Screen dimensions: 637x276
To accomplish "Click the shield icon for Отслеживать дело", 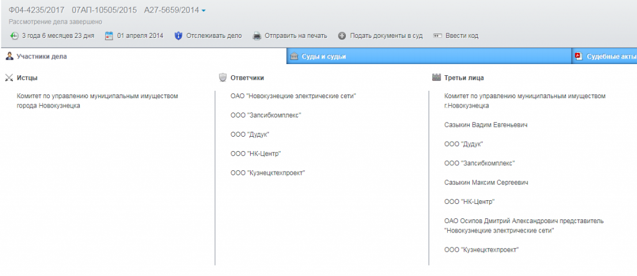I will pos(178,35).
